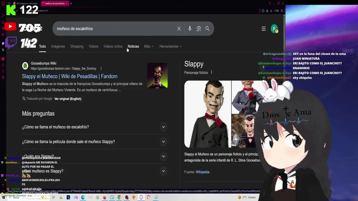Screen dimensions: 358x201
Task: Open the Google account avatar menu
Action: click(x=275, y=29)
